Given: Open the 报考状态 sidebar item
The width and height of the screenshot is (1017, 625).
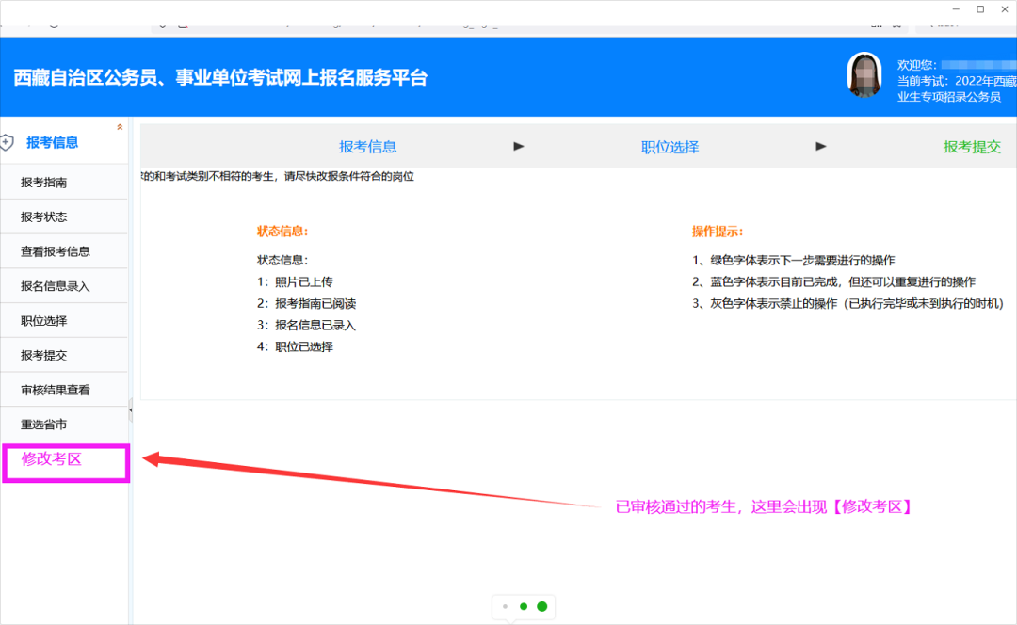Looking at the screenshot, I should tap(44, 217).
